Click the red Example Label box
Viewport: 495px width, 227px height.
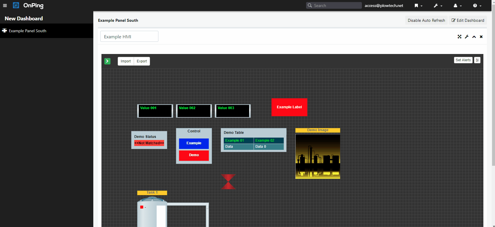click(x=289, y=107)
